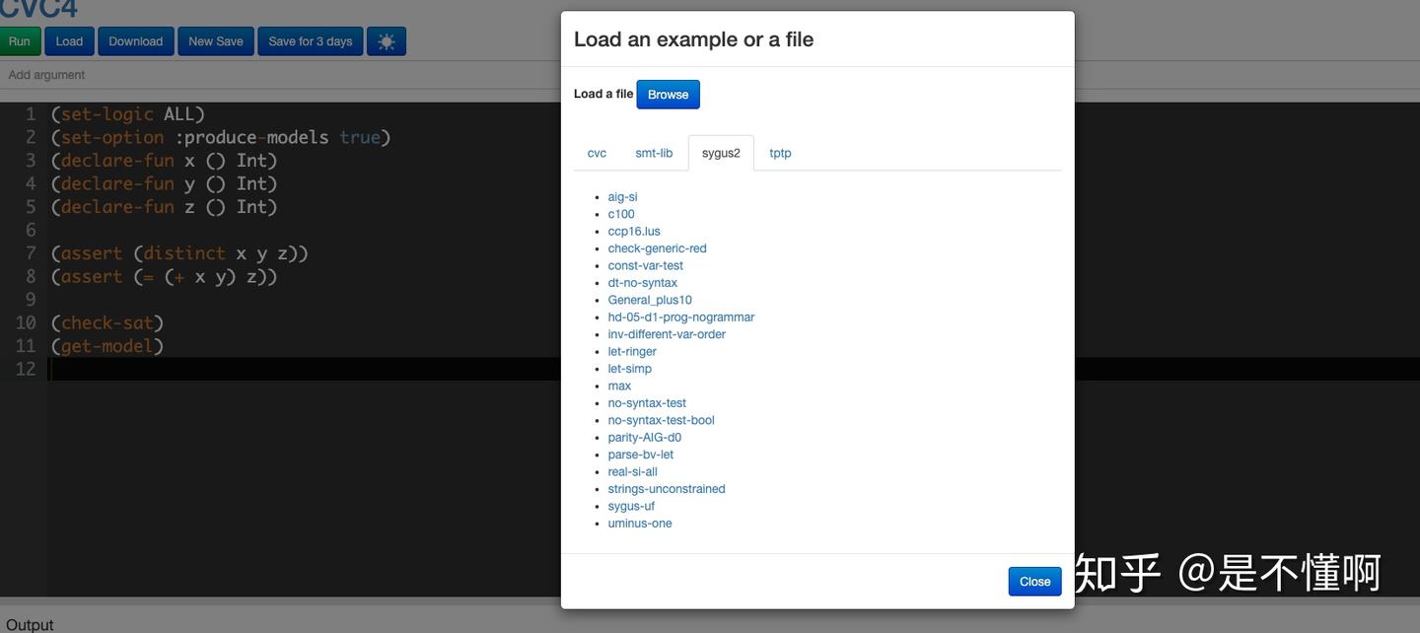Click the Add argument input field
Viewport: 1420px width, 633px height.
point(276,75)
